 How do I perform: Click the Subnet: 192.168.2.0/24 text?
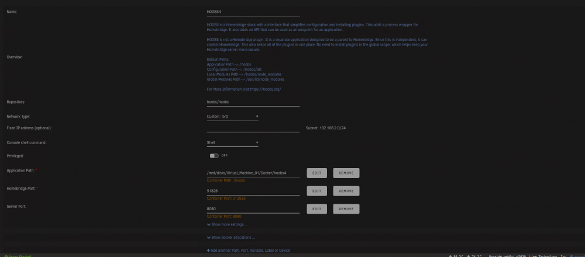click(326, 128)
